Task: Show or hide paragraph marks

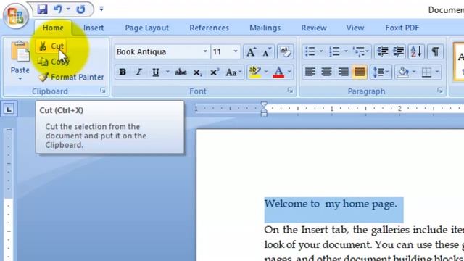Action: [435, 51]
